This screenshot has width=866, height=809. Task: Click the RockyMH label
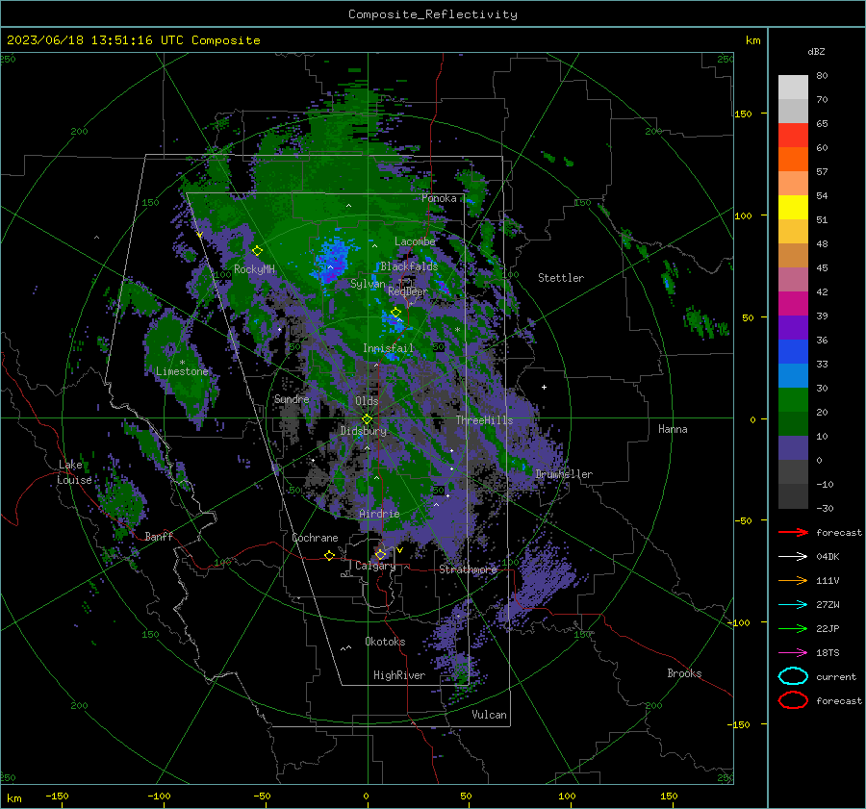point(254,269)
